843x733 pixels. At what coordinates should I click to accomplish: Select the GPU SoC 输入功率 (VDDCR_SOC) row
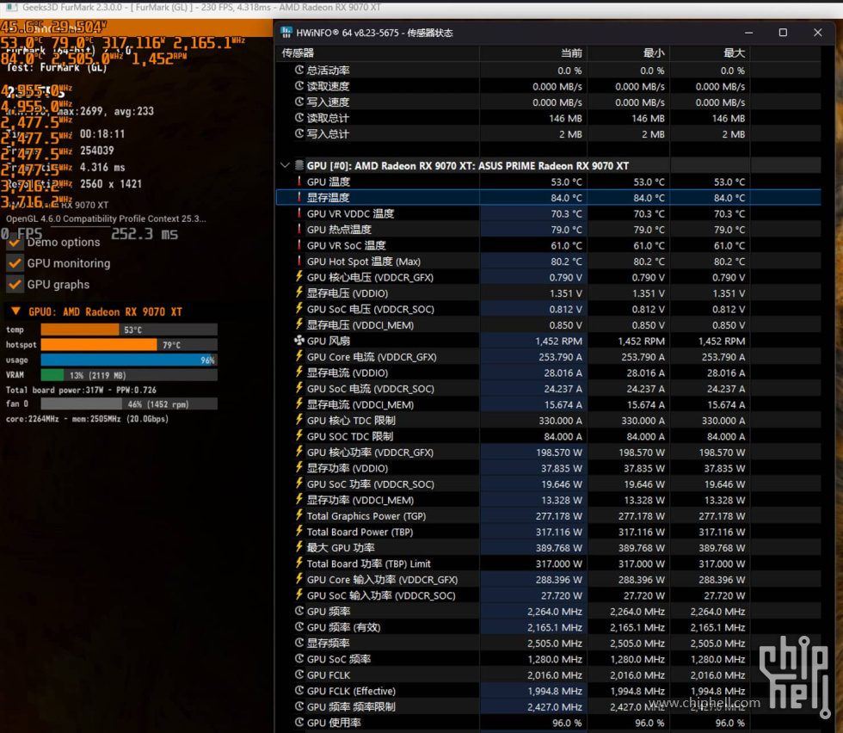click(549, 595)
